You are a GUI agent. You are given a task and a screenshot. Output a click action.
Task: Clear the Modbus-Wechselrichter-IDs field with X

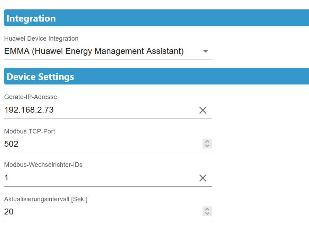203,178
